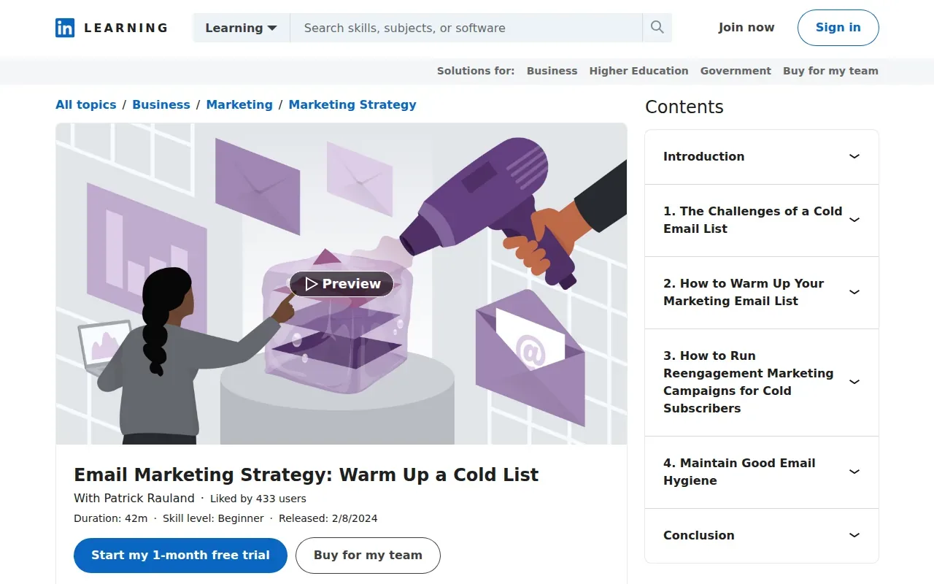934x584 pixels.
Task: Click Buy for my team button below course title
Action: [x=368, y=556]
